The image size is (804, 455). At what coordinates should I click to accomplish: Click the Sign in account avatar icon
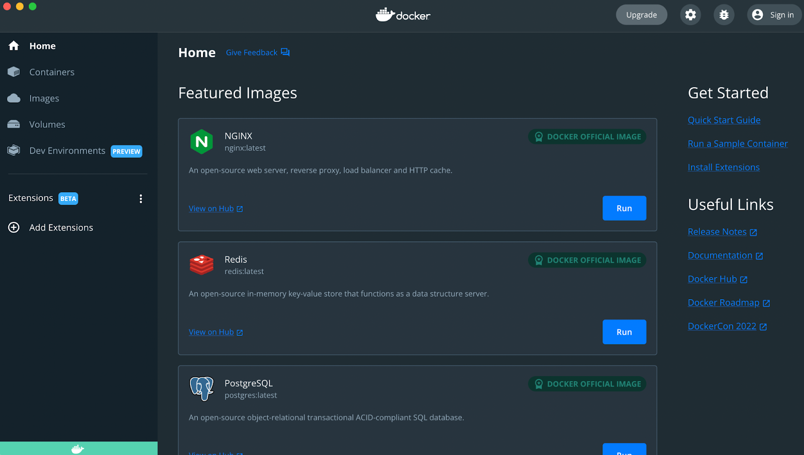coord(757,15)
